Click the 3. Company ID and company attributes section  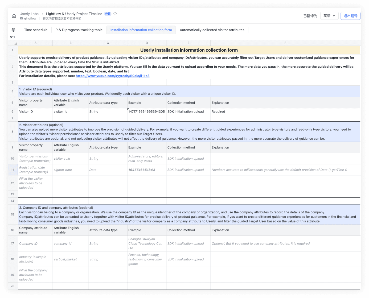(x=189, y=214)
